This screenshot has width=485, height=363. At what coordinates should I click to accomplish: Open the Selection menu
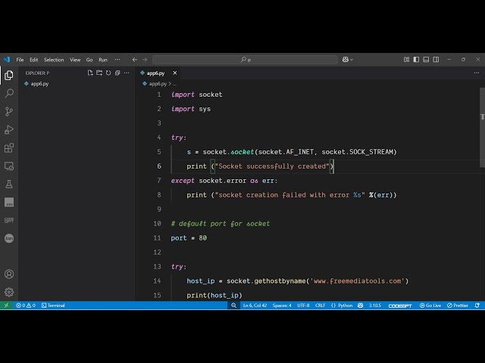tap(54, 60)
